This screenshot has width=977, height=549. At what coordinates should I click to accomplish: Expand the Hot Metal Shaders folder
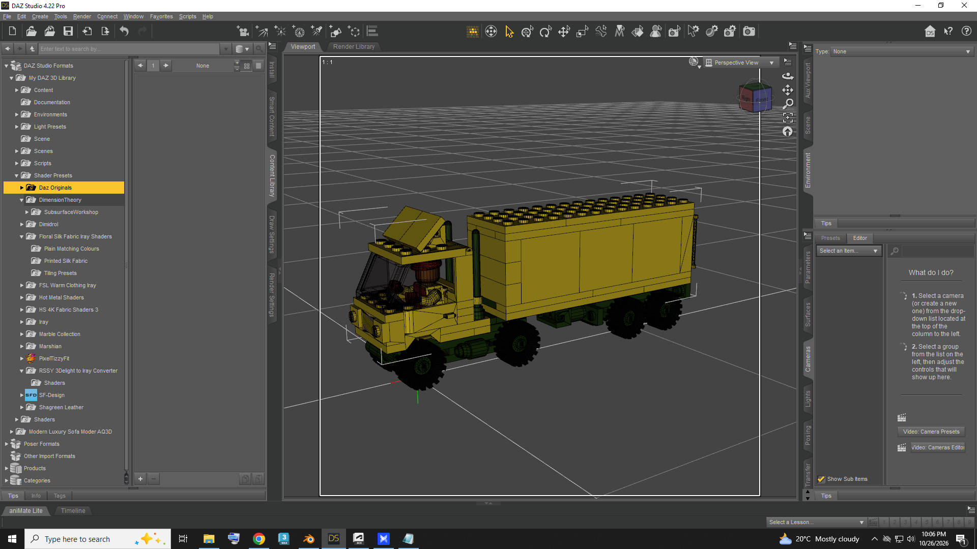coord(22,297)
